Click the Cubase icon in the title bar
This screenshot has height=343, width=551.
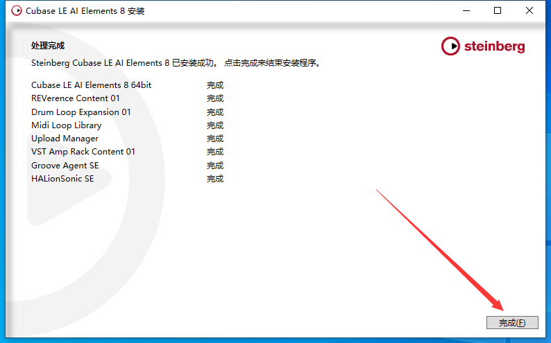13,11
